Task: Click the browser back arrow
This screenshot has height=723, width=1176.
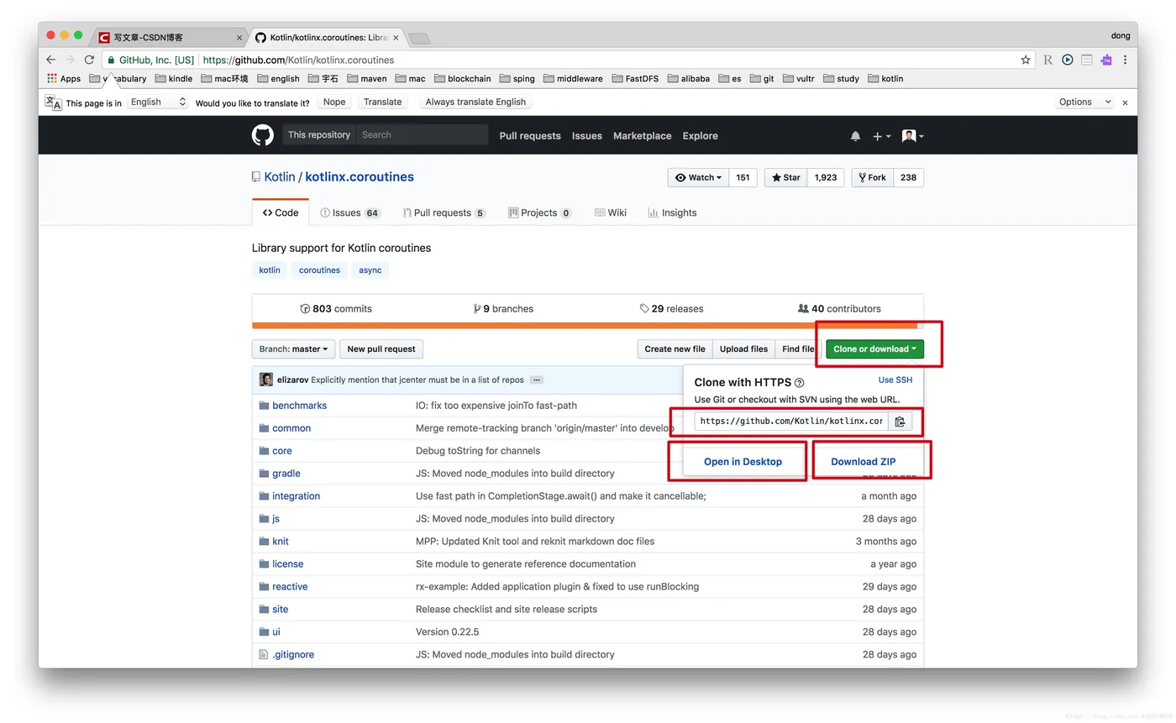Action: (51, 60)
